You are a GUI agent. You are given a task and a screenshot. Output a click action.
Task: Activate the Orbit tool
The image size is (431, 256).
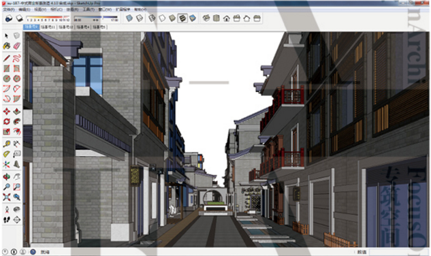tap(7, 176)
